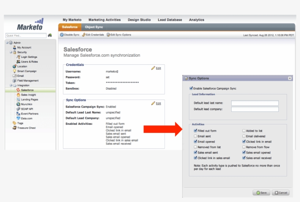Click the Munchkin icon
This screenshot has height=202, width=300.
click(x=18, y=104)
